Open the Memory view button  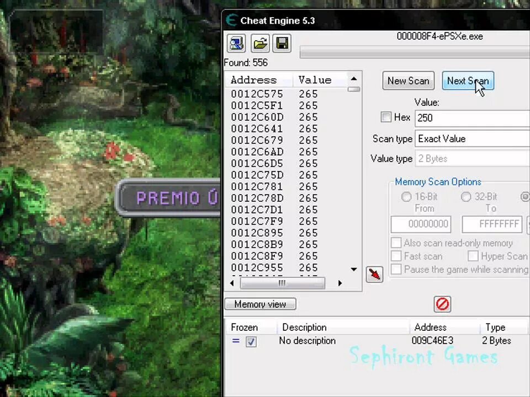click(260, 304)
